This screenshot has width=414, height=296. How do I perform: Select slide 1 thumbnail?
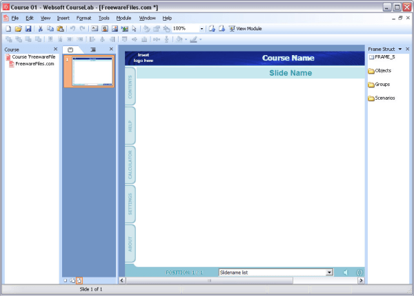pos(89,72)
